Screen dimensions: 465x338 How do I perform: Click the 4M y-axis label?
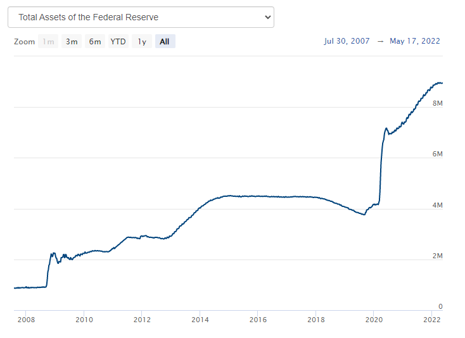pyautogui.click(x=436, y=205)
